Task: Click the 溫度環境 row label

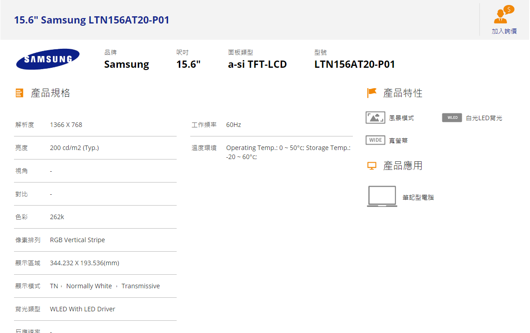Action: [204, 148]
